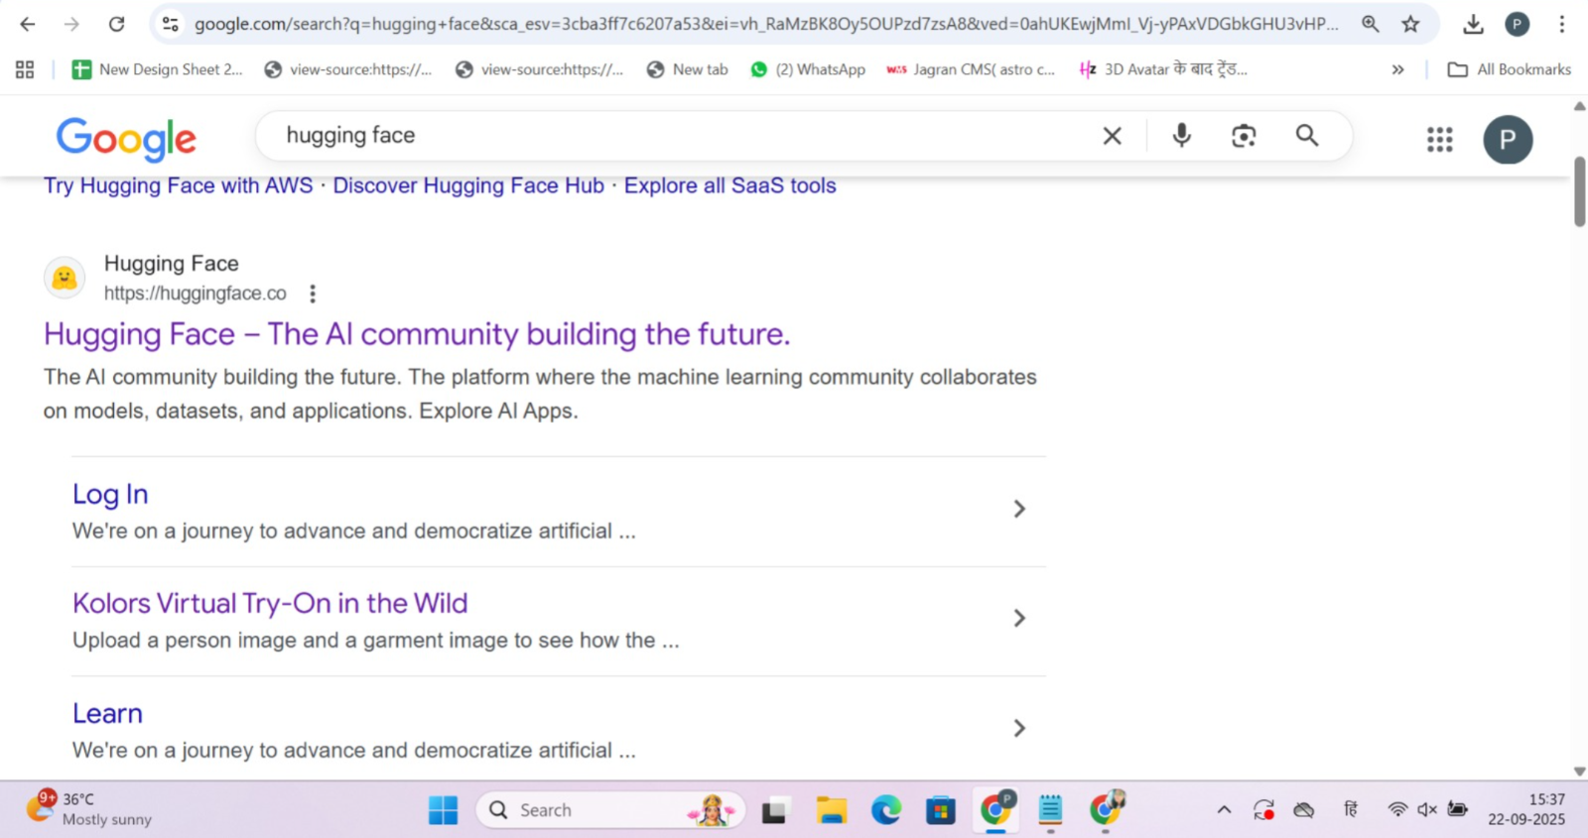
Task: Toggle the muted volume tray icon
Action: click(x=1427, y=810)
